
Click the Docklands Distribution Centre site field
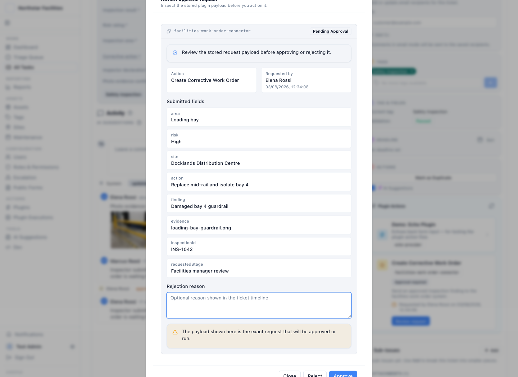(259, 160)
